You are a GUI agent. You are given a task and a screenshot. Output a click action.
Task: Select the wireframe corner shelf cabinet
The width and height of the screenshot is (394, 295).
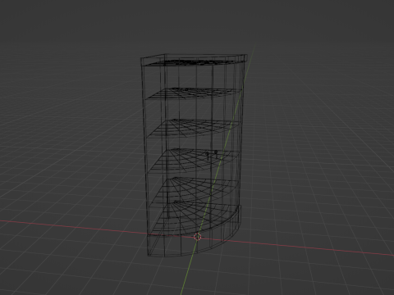(195, 155)
